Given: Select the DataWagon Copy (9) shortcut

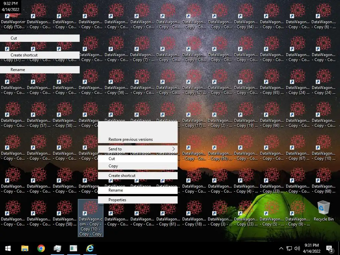Looking at the screenshot, I should (x=297, y=213).
